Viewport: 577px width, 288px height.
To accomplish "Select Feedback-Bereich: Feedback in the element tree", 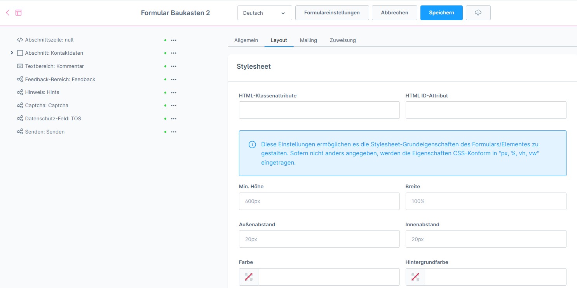I will click(60, 79).
